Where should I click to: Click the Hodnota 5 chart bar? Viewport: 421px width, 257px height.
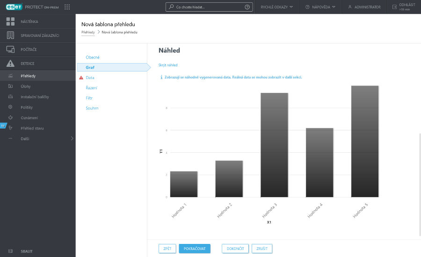[365, 142]
